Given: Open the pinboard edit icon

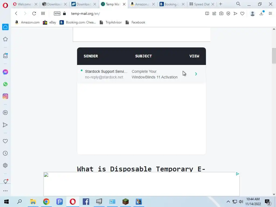Looking at the screenshot, I should point(214,13).
